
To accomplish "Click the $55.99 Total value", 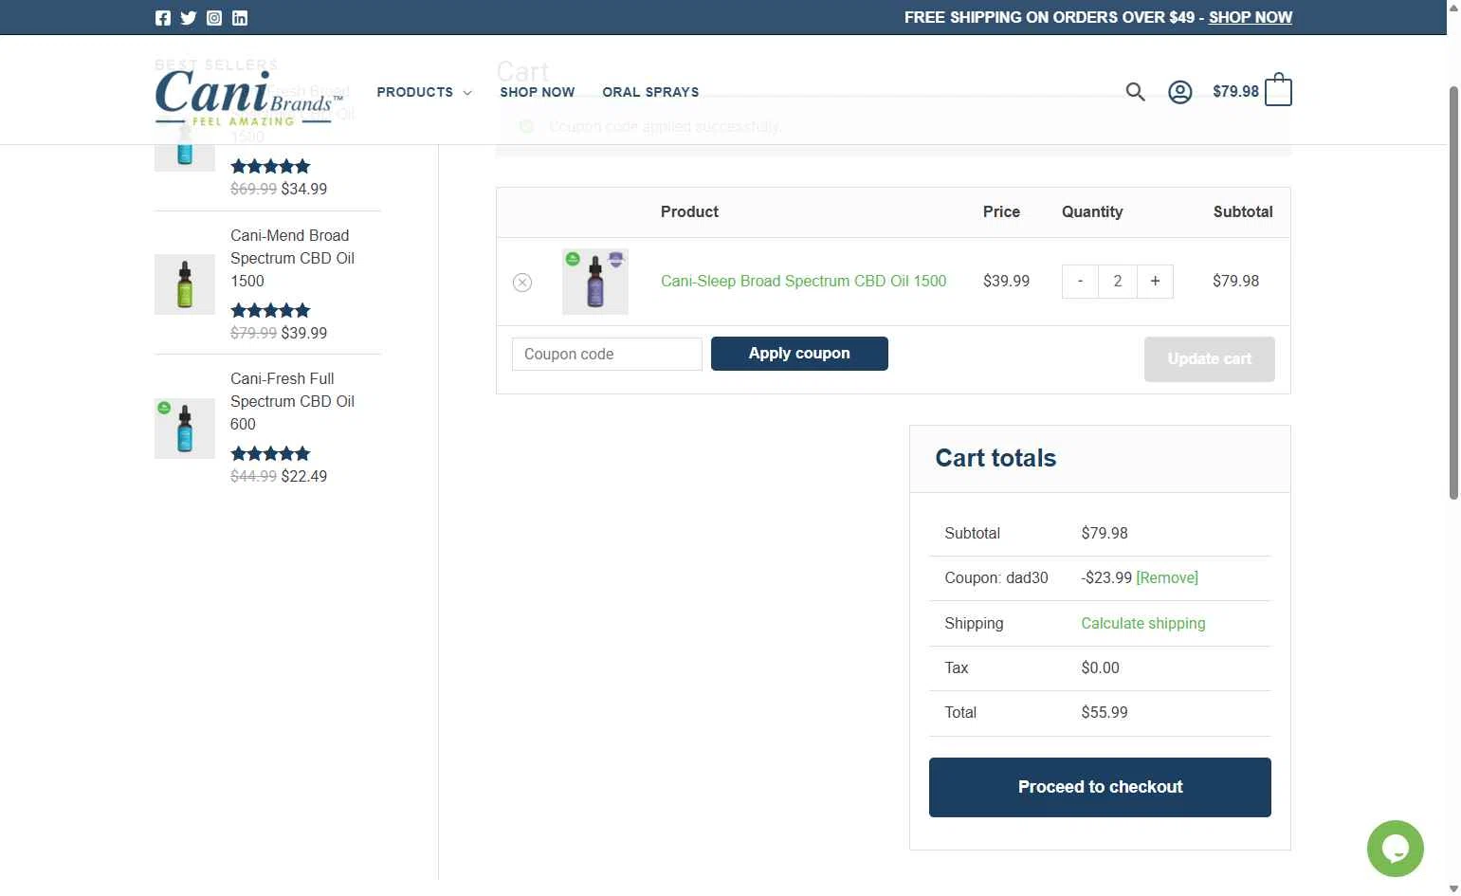I will pos(1105,712).
